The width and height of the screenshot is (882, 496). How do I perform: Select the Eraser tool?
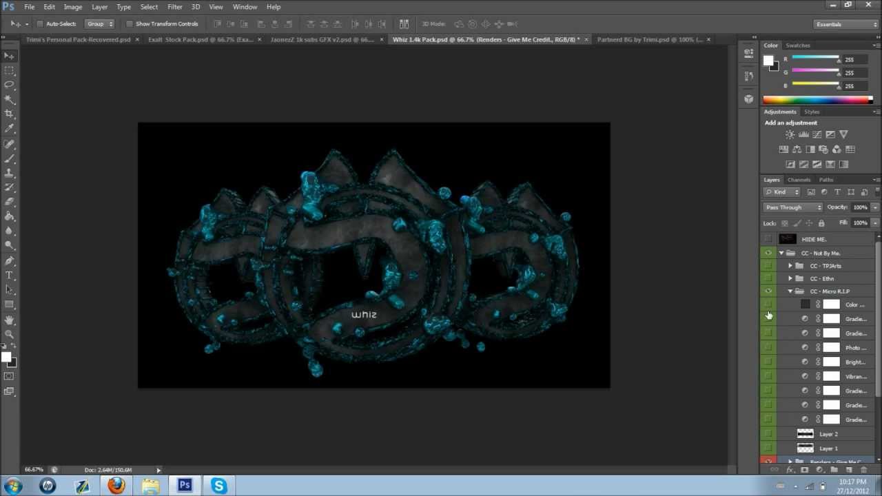pyautogui.click(x=10, y=202)
